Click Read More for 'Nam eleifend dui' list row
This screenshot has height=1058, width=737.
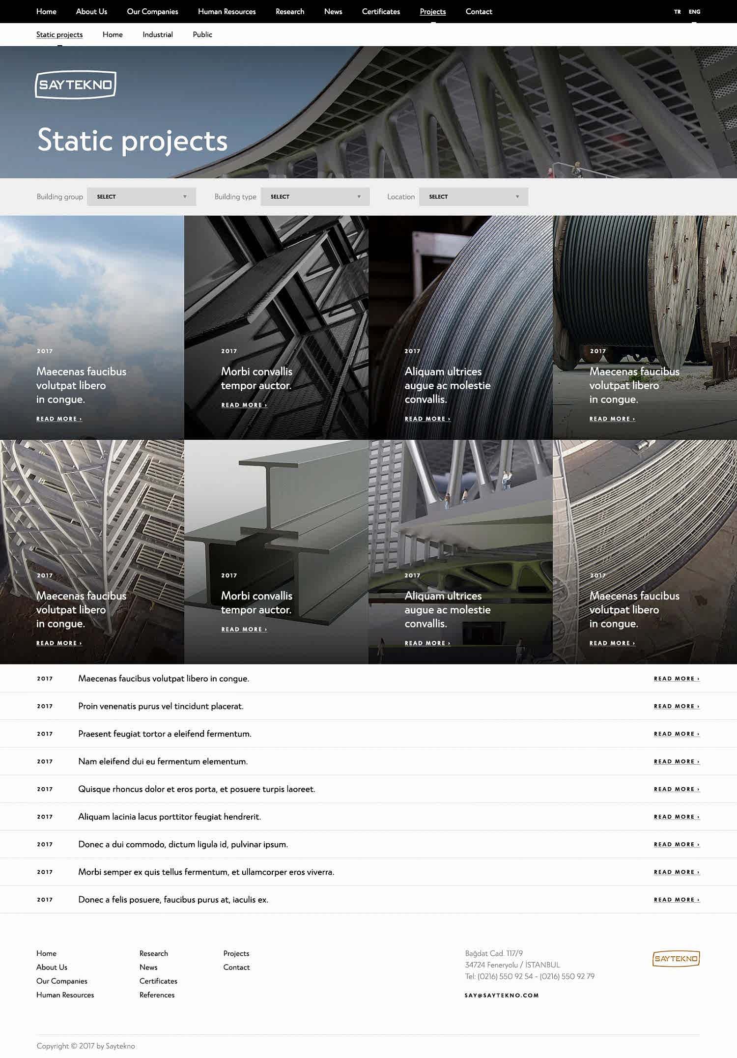(x=677, y=761)
